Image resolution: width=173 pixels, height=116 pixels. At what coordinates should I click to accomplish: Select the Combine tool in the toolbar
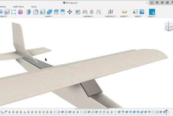49,12
